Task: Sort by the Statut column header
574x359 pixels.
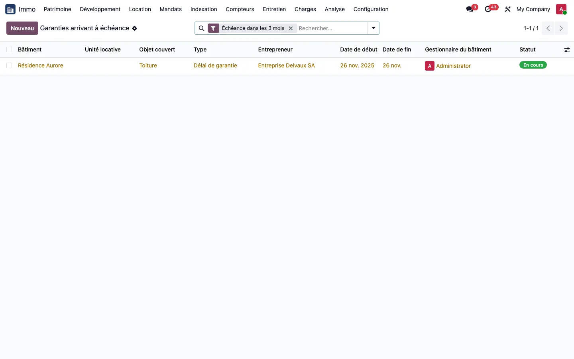Action: pyautogui.click(x=527, y=49)
